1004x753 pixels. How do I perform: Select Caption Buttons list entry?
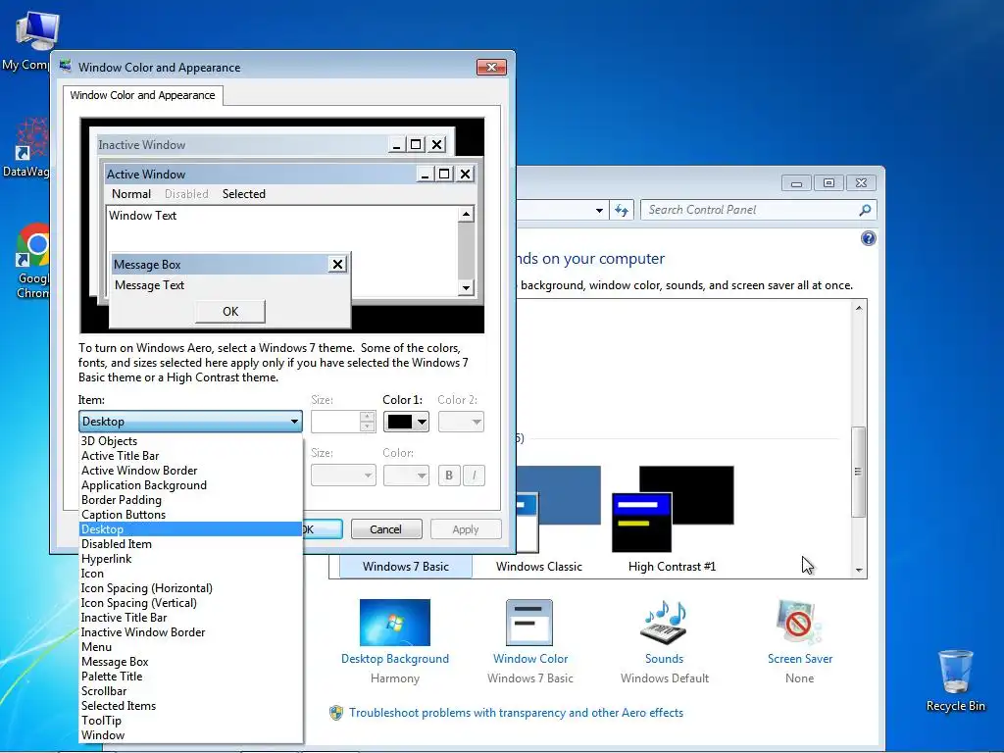190,514
